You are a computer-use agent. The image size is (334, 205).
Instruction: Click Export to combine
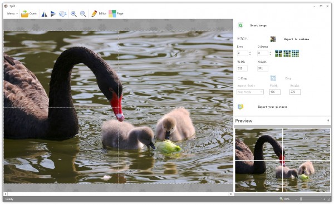pyautogui.click(x=297, y=39)
